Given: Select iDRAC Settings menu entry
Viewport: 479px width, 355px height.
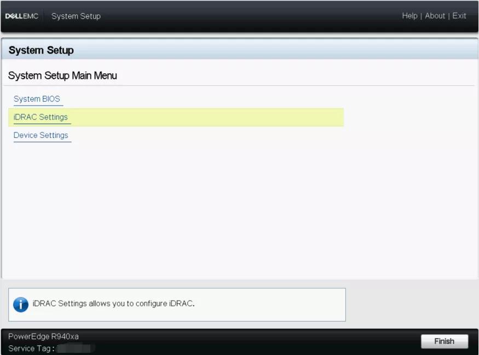Looking at the screenshot, I should 176,117.
